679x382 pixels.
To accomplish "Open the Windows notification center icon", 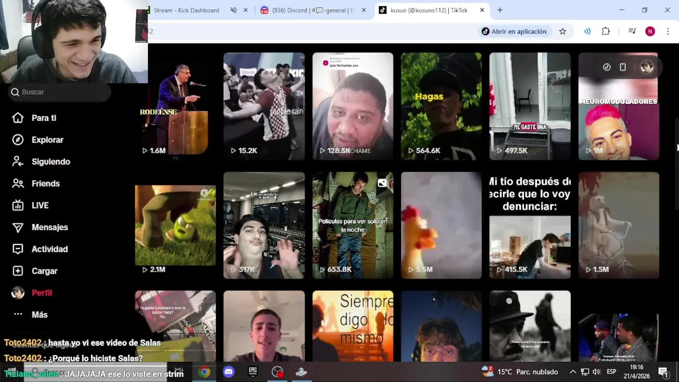I will pyautogui.click(x=663, y=372).
